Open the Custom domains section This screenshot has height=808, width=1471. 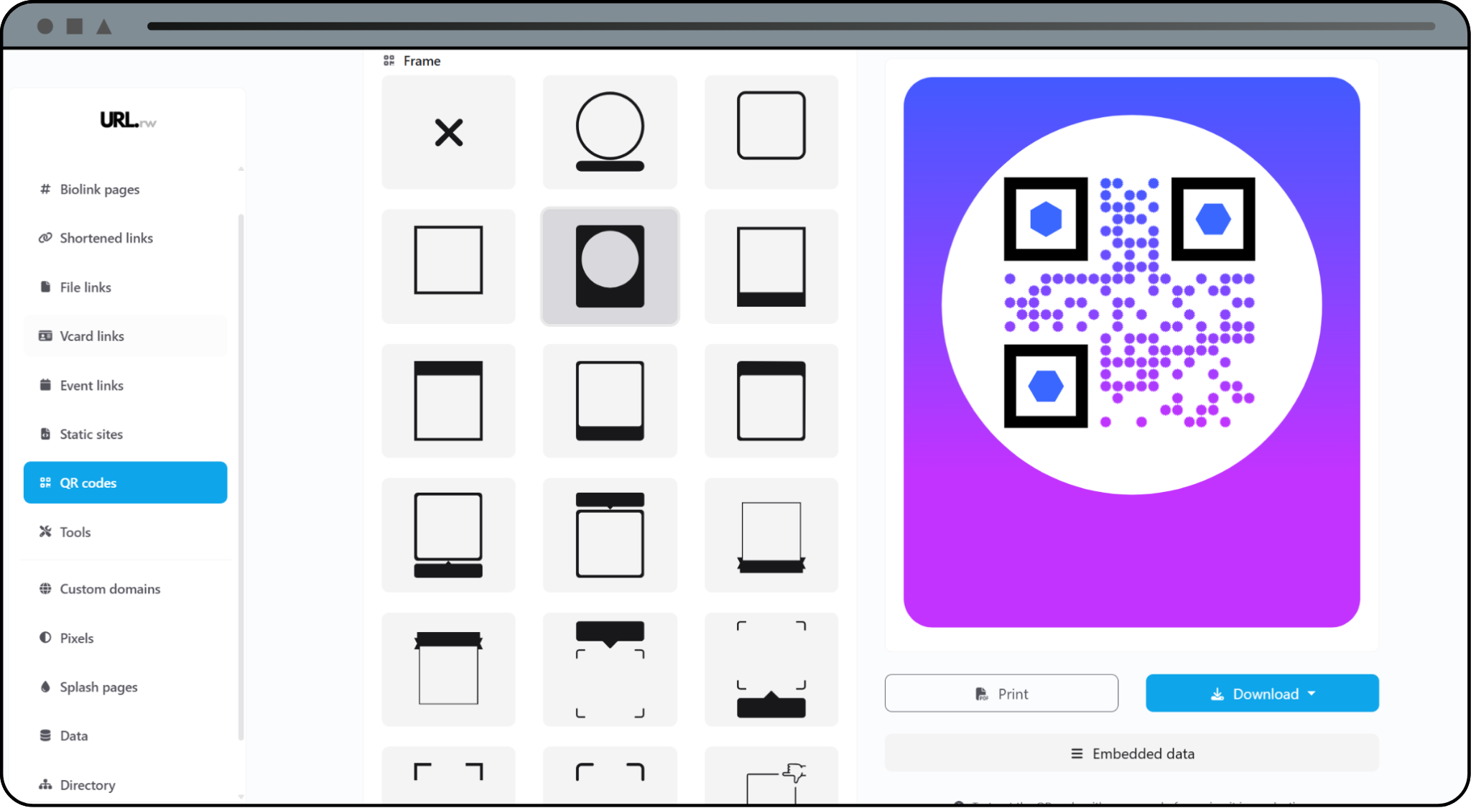pyautogui.click(x=109, y=588)
